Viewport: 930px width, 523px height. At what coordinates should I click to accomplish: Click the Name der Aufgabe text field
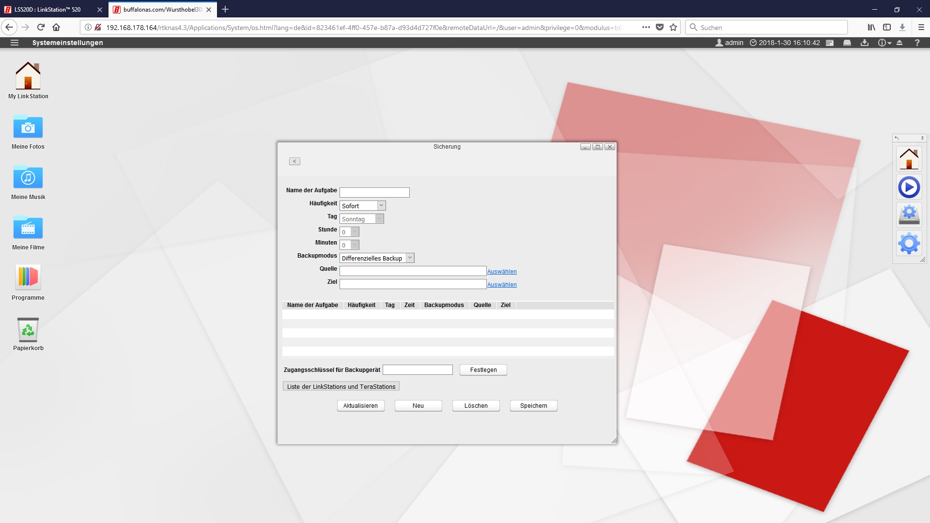point(374,193)
